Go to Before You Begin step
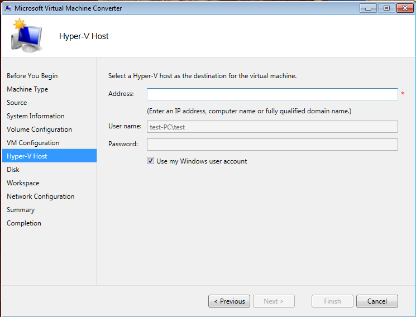This screenshot has height=317, width=416. coord(32,76)
